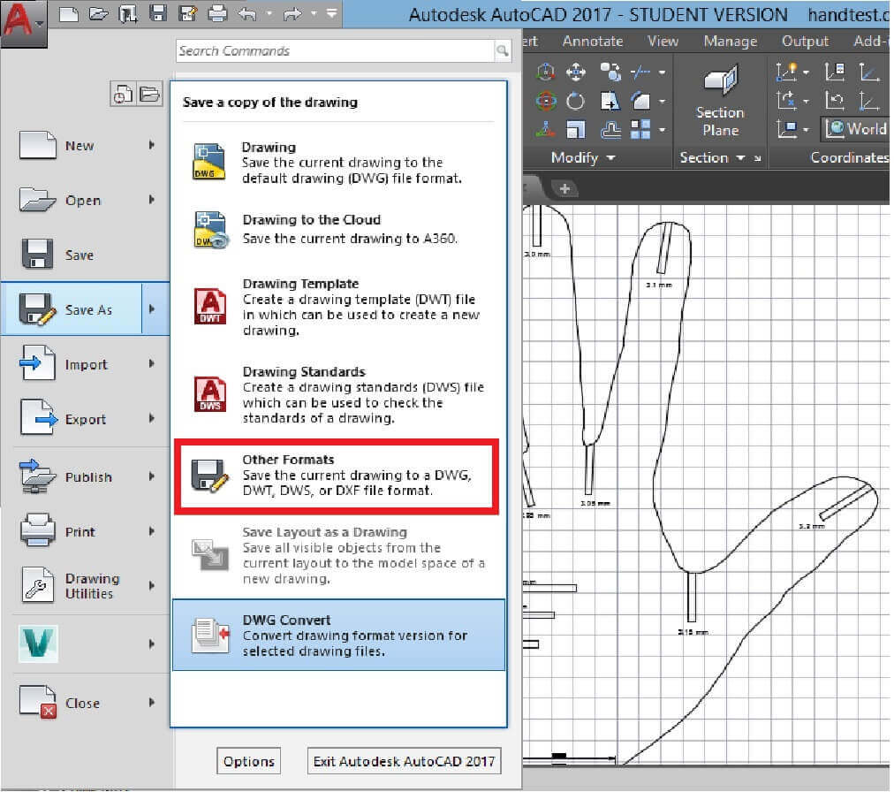Select New in the application menu
Viewport: 894px width, 792px height.
[x=86, y=146]
